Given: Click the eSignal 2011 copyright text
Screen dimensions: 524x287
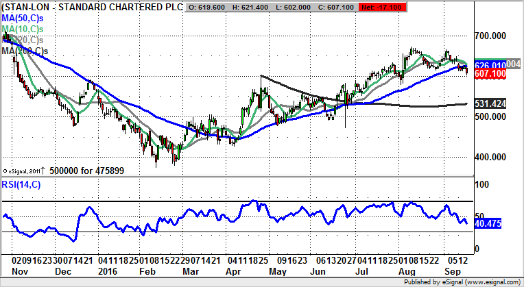Looking at the screenshot, I should point(21,170).
